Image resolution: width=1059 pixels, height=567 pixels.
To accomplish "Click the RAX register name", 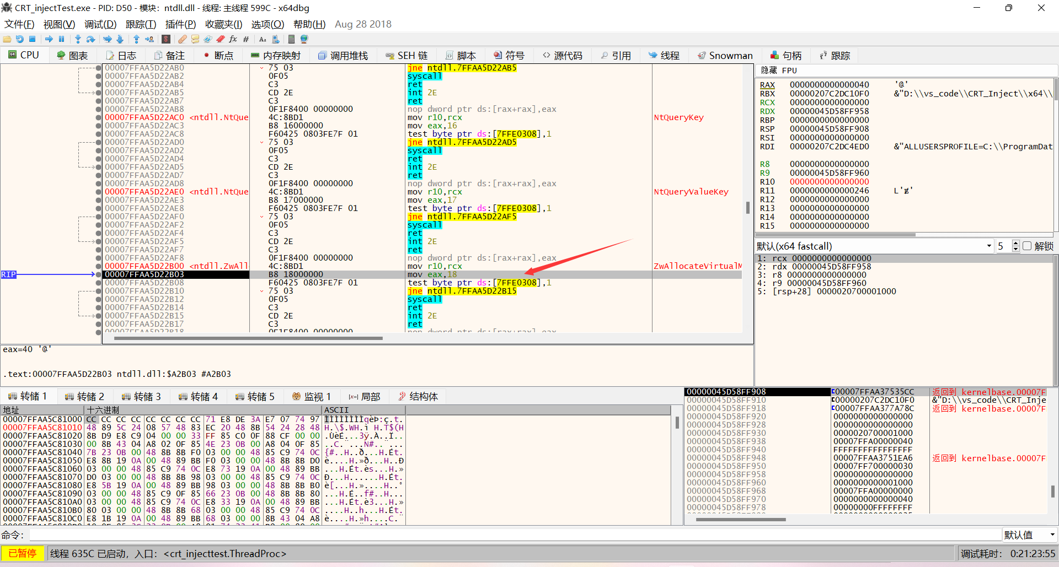I will (x=767, y=85).
